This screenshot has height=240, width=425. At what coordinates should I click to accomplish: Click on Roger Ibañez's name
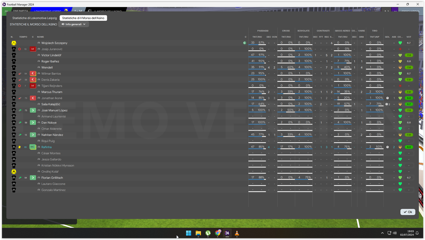tap(50, 61)
